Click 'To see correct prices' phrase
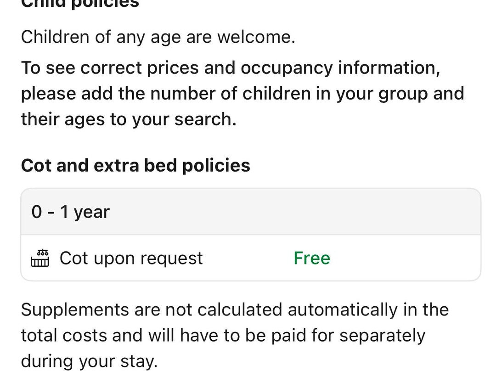The image size is (496, 371). coord(110,68)
